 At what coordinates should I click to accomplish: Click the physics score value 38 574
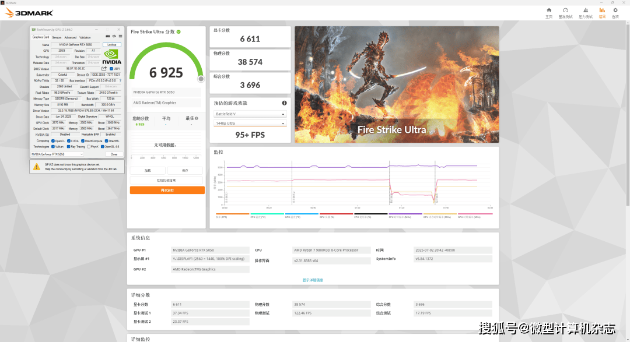(250, 62)
